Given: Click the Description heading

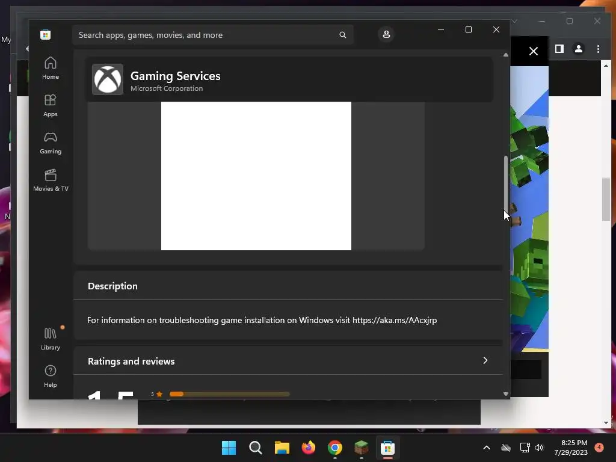Looking at the screenshot, I should pyautogui.click(x=112, y=286).
